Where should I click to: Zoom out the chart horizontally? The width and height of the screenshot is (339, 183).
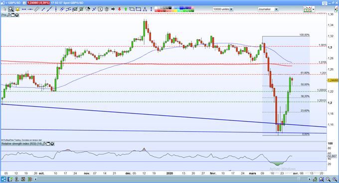(328, 179)
